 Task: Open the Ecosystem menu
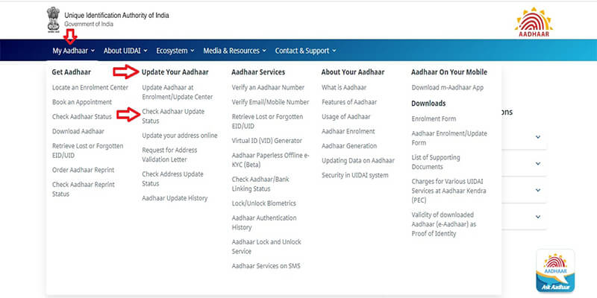pyautogui.click(x=175, y=51)
